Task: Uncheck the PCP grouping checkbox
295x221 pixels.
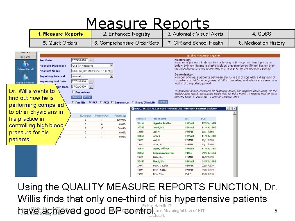Action: coord(90,102)
